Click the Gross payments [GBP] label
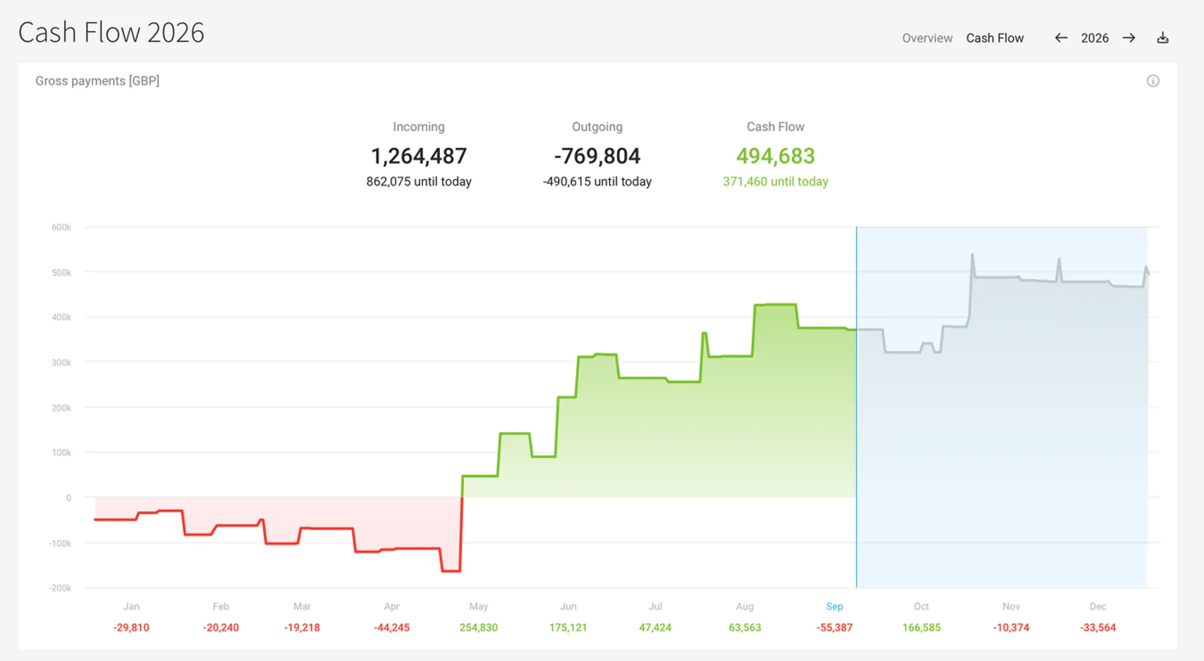Image resolution: width=1204 pixels, height=661 pixels. (x=98, y=81)
